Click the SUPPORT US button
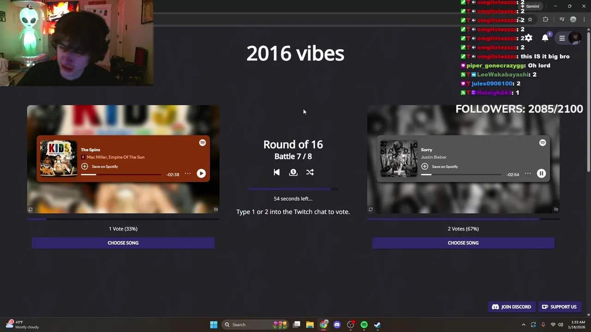Viewport: 591px width, 332px height. [559, 307]
